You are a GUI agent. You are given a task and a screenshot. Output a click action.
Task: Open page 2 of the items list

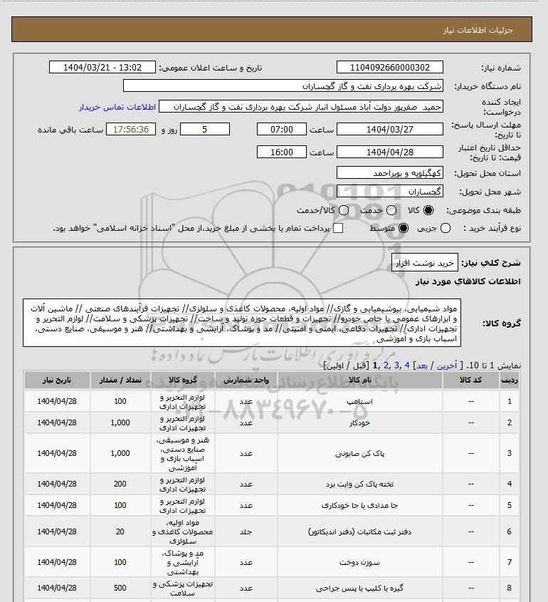pyautogui.click(x=386, y=365)
